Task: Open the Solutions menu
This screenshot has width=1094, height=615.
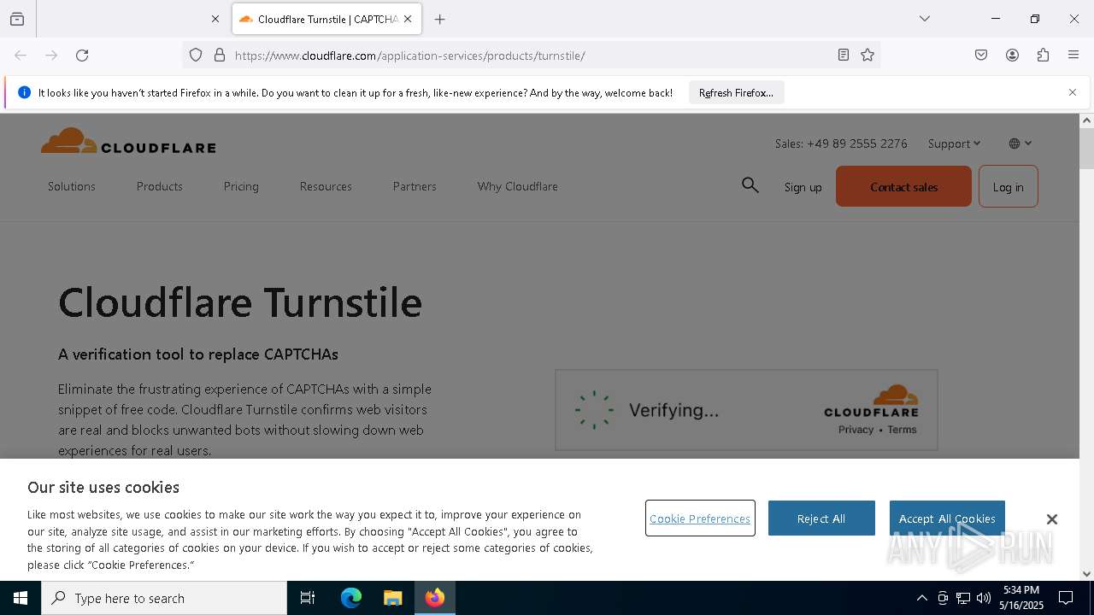Action: (72, 186)
